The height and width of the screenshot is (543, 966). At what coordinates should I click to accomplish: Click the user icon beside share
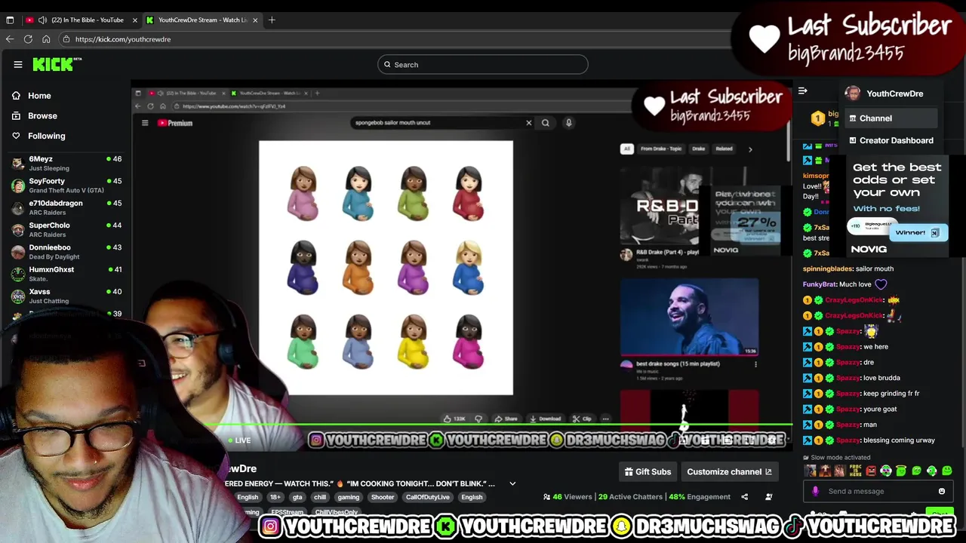tap(768, 497)
